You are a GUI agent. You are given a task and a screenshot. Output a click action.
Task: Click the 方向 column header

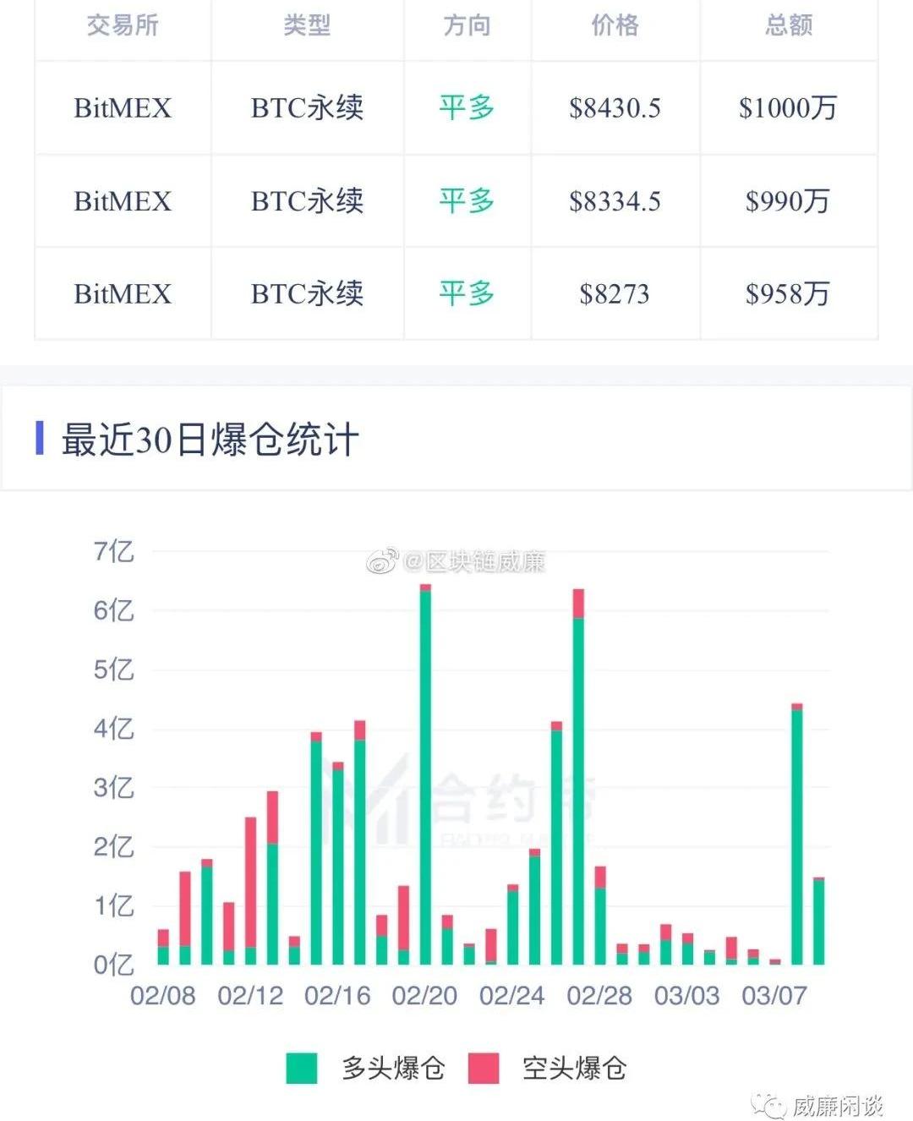point(467,25)
